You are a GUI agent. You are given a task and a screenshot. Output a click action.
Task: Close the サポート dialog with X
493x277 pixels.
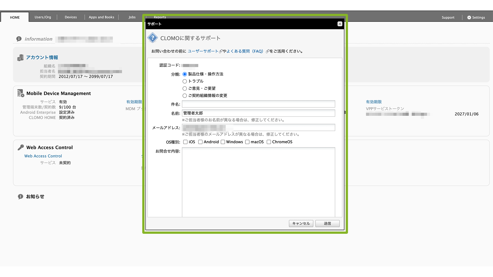coord(340,24)
